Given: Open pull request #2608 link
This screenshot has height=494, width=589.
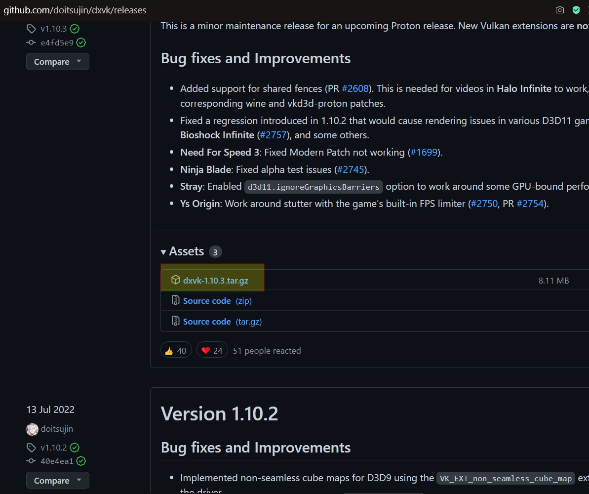Looking at the screenshot, I should click(x=355, y=89).
